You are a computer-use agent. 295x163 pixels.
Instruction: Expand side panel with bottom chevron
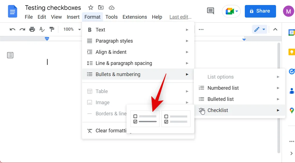tap(291, 154)
